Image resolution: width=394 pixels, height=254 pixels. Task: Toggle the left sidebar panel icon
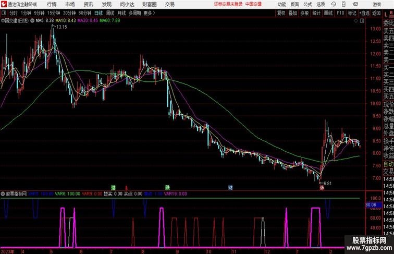pyautogui.click(x=4, y=13)
